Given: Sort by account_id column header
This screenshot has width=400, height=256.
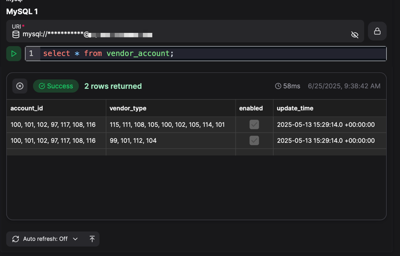Looking at the screenshot, I should pyautogui.click(x=27, y=108).
